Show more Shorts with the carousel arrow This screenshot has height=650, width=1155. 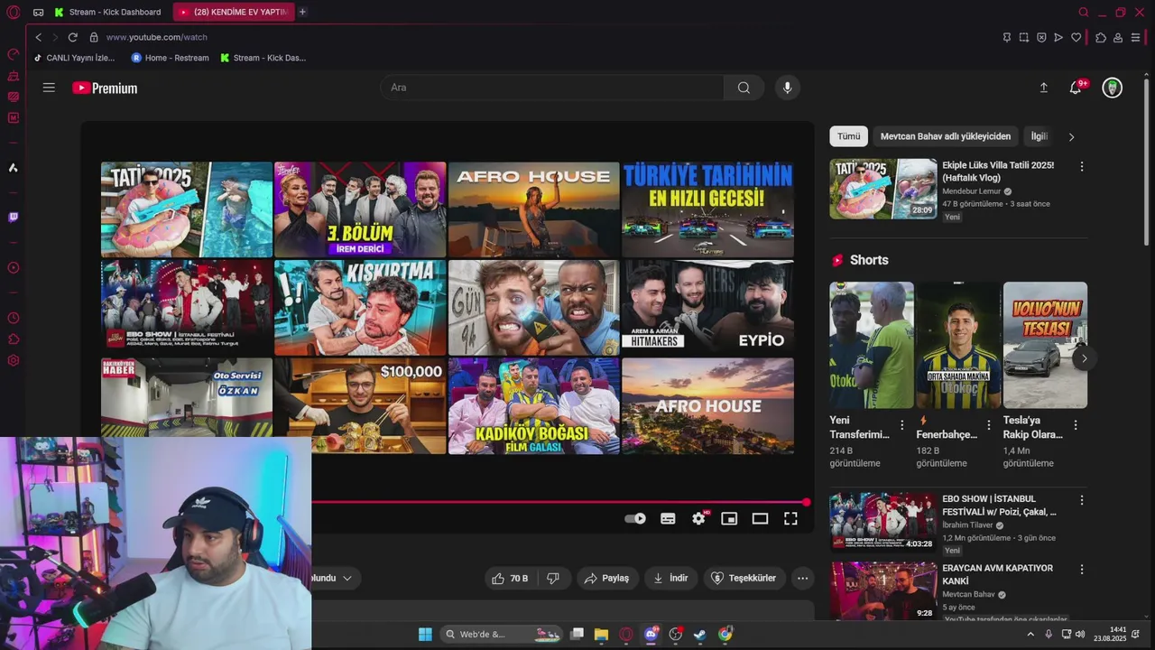[x=1084, y=358]
